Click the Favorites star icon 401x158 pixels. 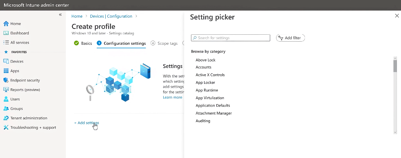pos(6,52)
